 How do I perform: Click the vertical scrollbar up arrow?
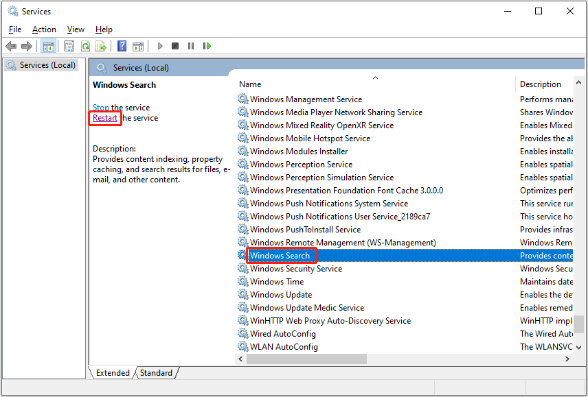(x=578, y=83)
